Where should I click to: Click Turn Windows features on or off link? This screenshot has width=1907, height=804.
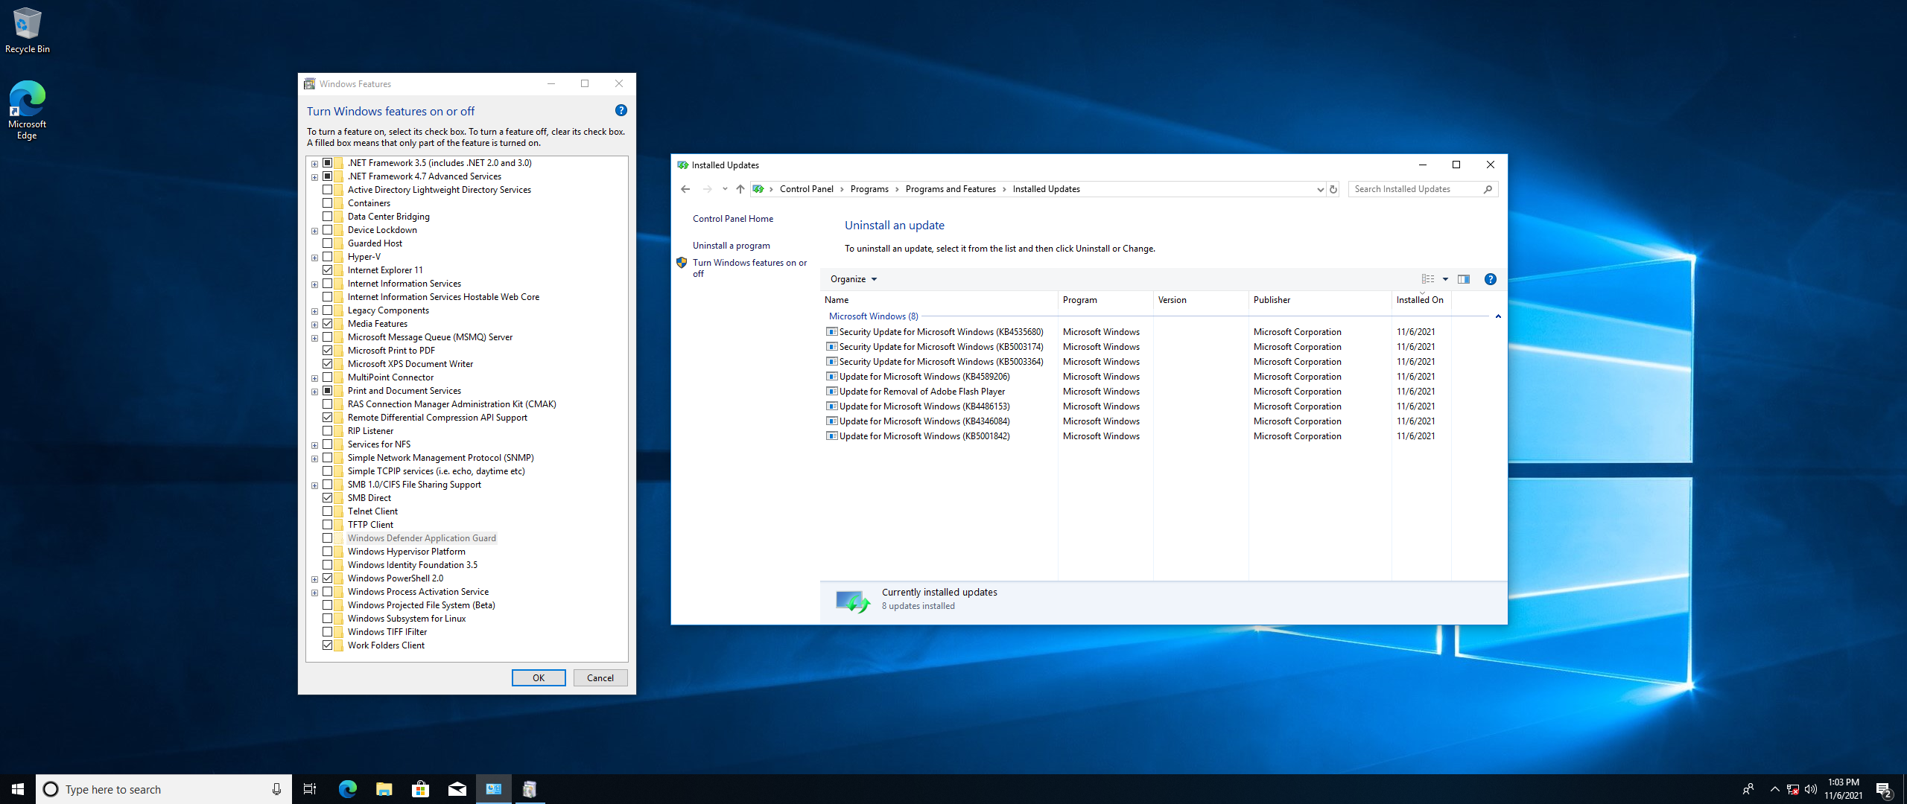click(749, 268)
